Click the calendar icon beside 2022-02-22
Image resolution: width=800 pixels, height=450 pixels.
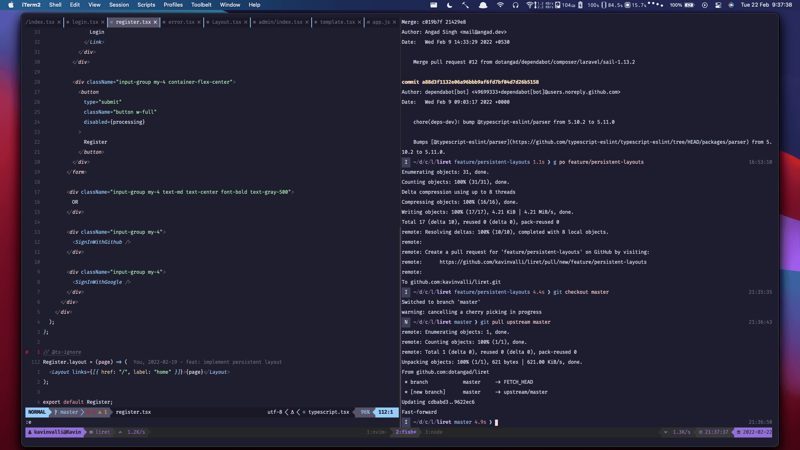[x=738, y=432]
